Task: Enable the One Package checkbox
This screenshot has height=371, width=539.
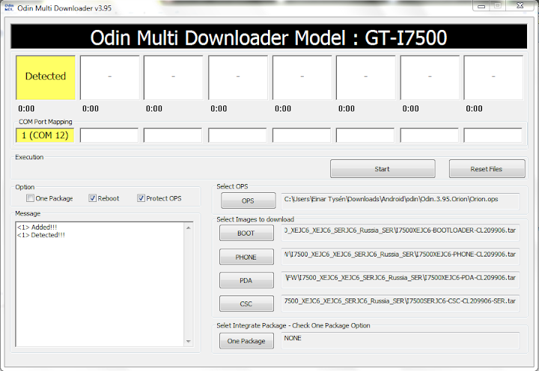Action: point(30,198)
